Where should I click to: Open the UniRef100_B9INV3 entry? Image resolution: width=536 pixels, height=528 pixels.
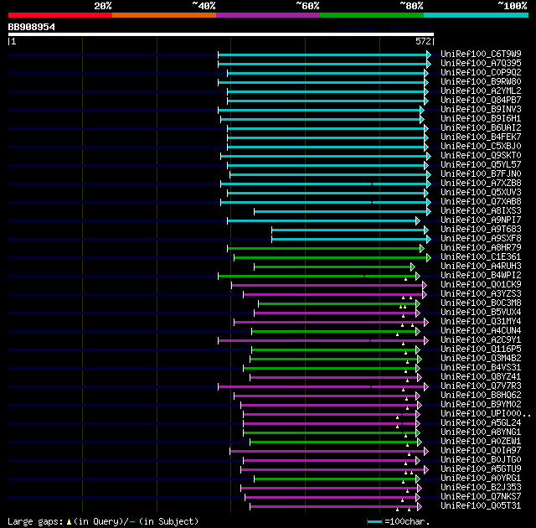click(x=481, y=110)
